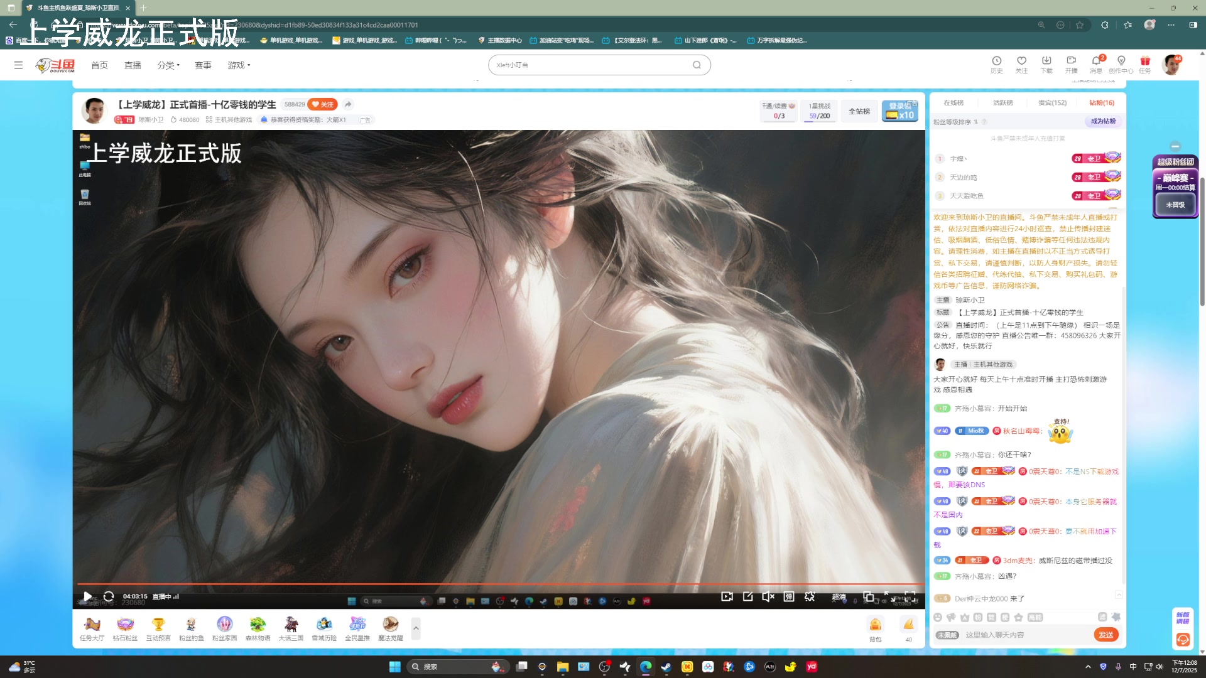Open 大话三国 activity icon
Image resolution: width=1206 pixels, height=678 pixels.
point(291,624)
